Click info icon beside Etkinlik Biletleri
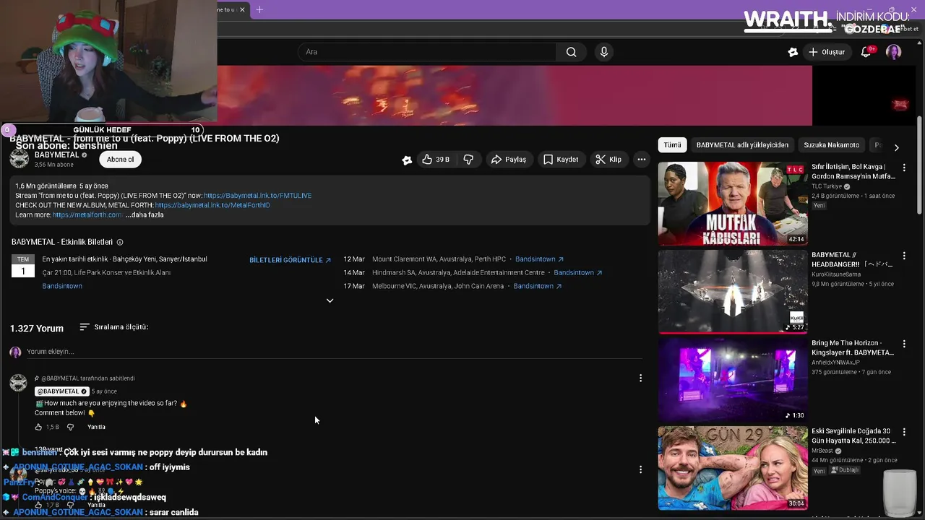 click(120, 243)
